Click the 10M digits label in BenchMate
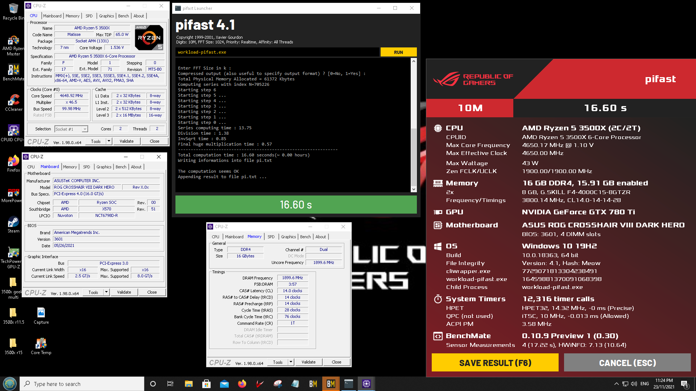 coord(470,108)
